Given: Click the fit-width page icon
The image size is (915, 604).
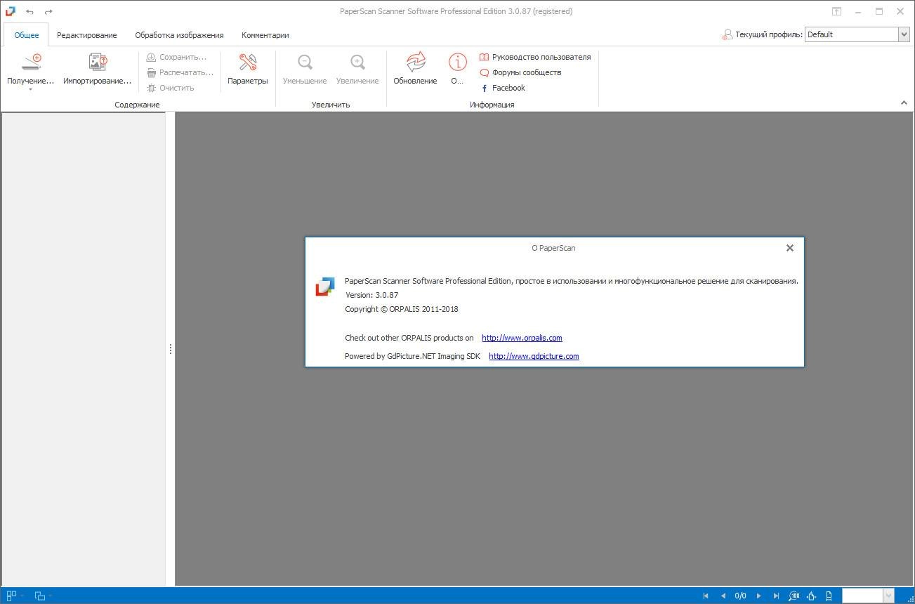Looking at the screenshot, I should point(829,596).
